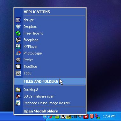121x121 pixels.
Task: Open Dropbox from the menu
Action: [50, 27]
